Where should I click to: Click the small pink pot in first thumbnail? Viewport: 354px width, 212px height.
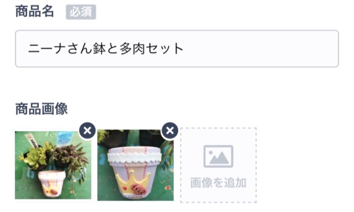pyautogui.click(x=51, y=184)
